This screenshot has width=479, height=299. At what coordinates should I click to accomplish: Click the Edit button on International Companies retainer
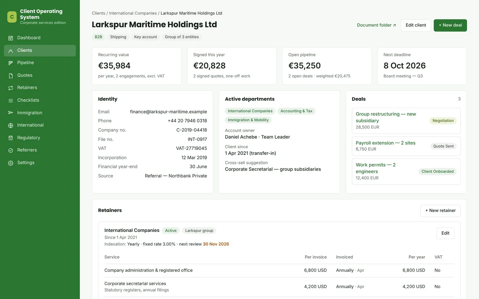click(x=445, y=233)
